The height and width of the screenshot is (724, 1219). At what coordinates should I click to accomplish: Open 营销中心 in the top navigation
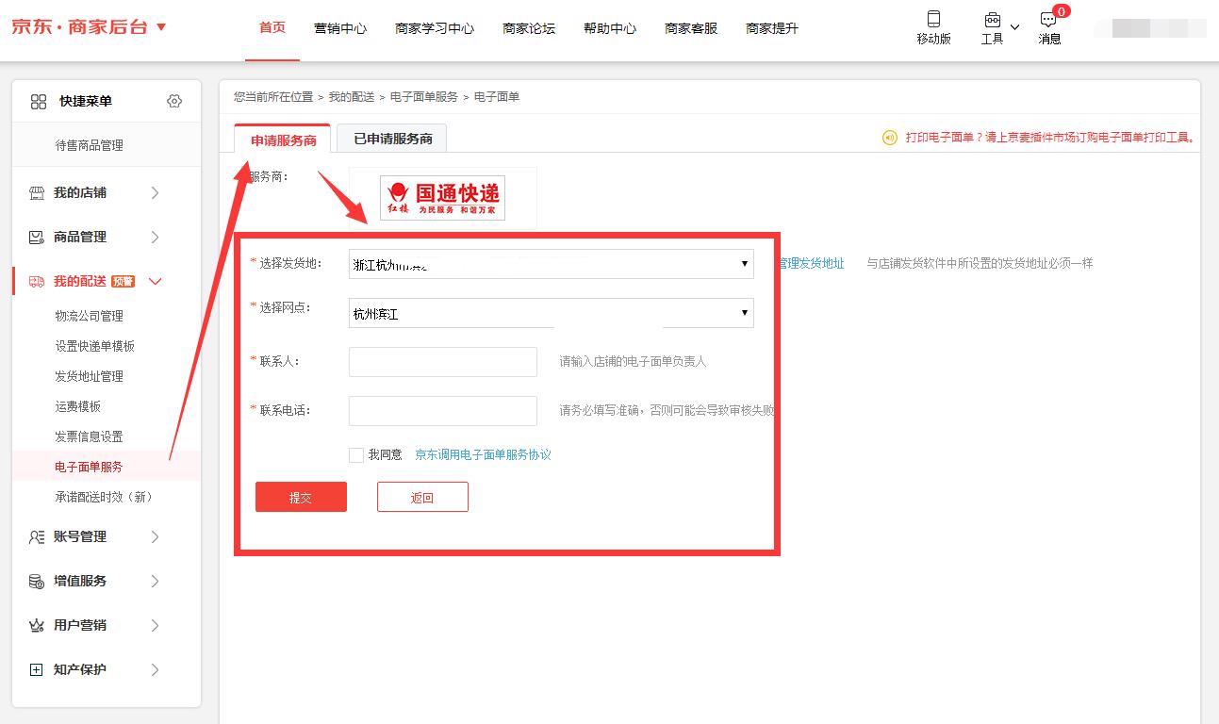[340, 28]
